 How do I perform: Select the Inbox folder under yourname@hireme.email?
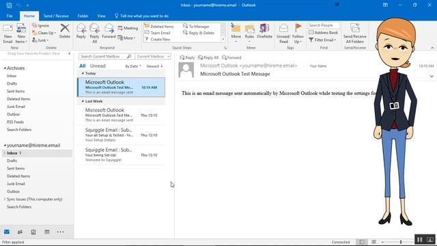coord(37,153)
